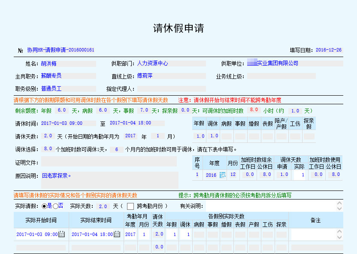The image size is (357, 254).
Task: Click the 职务级别 field 普通员工
Action: tap(68, 88)
